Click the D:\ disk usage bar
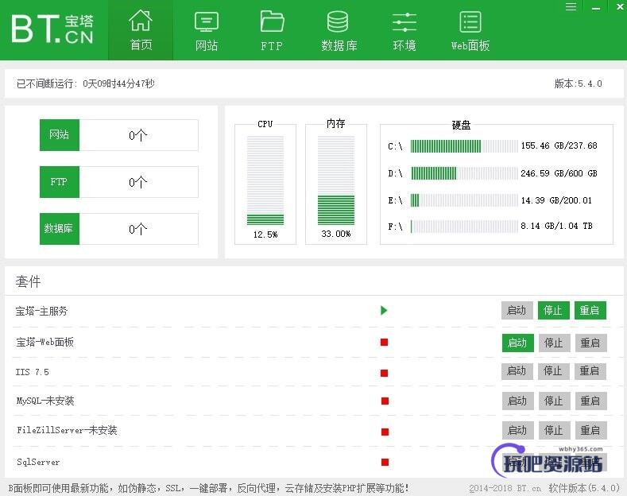Viewport: 627px width, 496px height. (x=464, y=173)
